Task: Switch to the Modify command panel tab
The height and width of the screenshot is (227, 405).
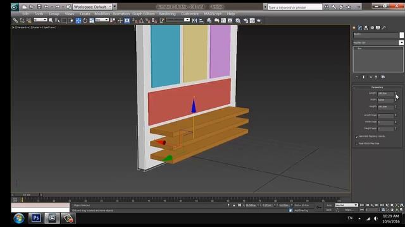Action: (x=360, y=28)
